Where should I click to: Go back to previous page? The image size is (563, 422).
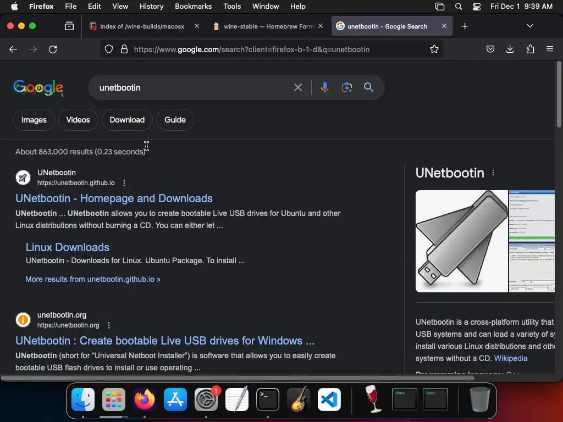pyautogui.click(x=13, y=49)
